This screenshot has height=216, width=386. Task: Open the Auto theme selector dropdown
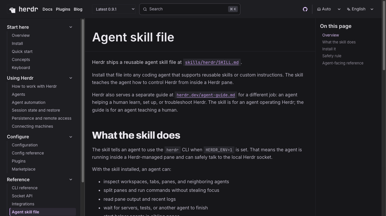click(329, 9)
